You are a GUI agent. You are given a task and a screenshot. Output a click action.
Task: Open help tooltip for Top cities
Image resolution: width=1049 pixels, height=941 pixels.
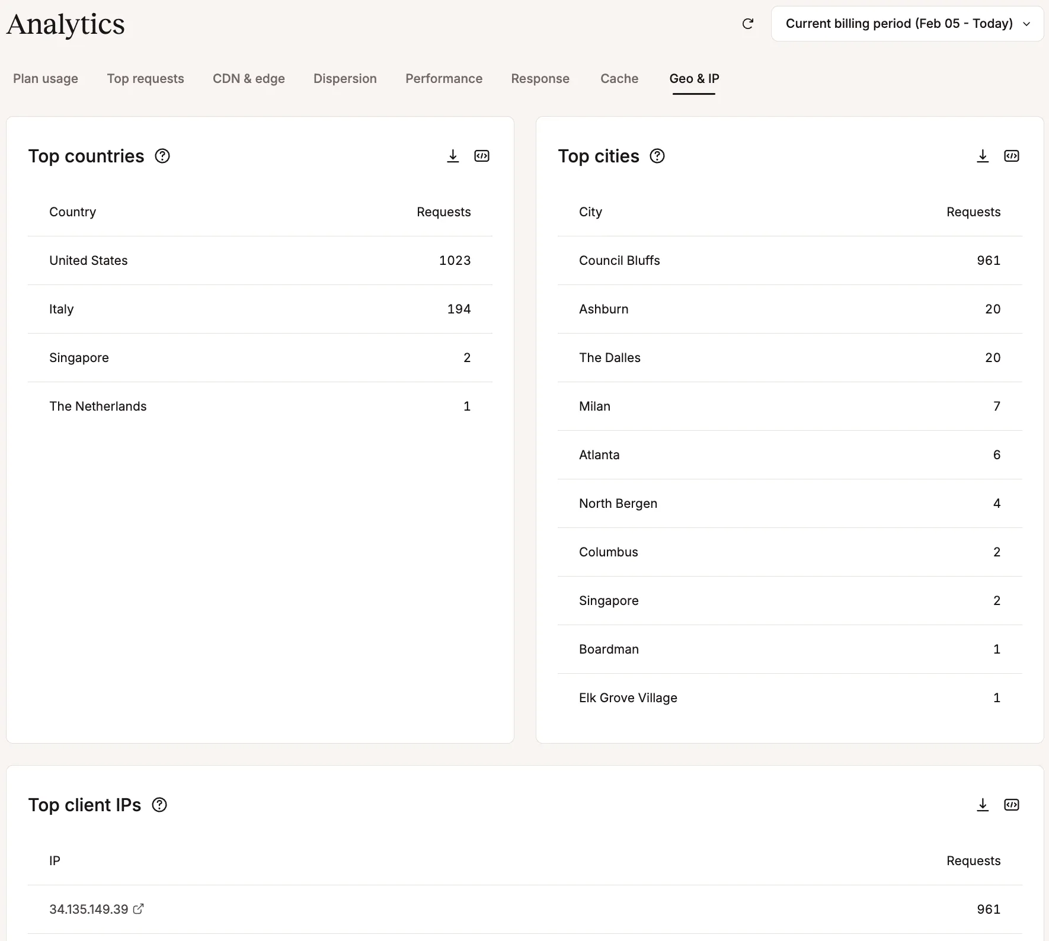pos(657,156)
